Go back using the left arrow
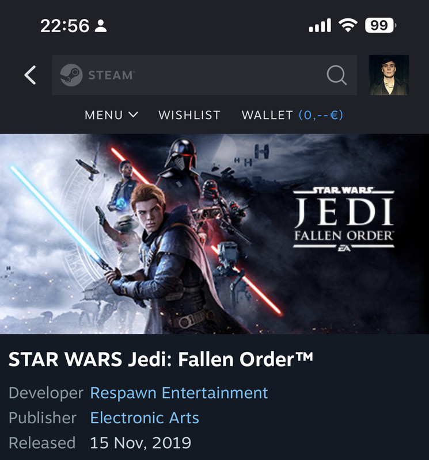Image resolution: width=429 pixels, height=460 pixels. coord(30,75)
